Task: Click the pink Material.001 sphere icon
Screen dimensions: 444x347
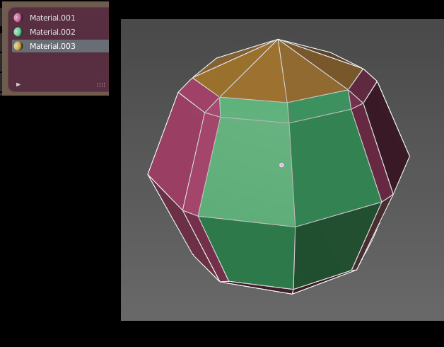Action: tap(18, 18)
